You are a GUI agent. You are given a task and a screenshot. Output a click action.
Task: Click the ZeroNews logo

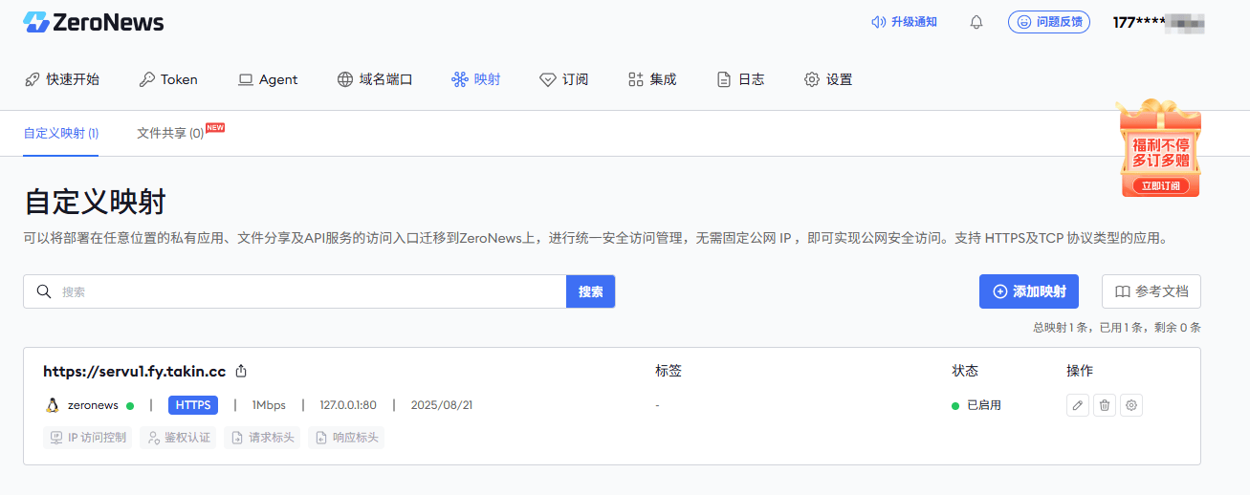[x=93, y=22]
